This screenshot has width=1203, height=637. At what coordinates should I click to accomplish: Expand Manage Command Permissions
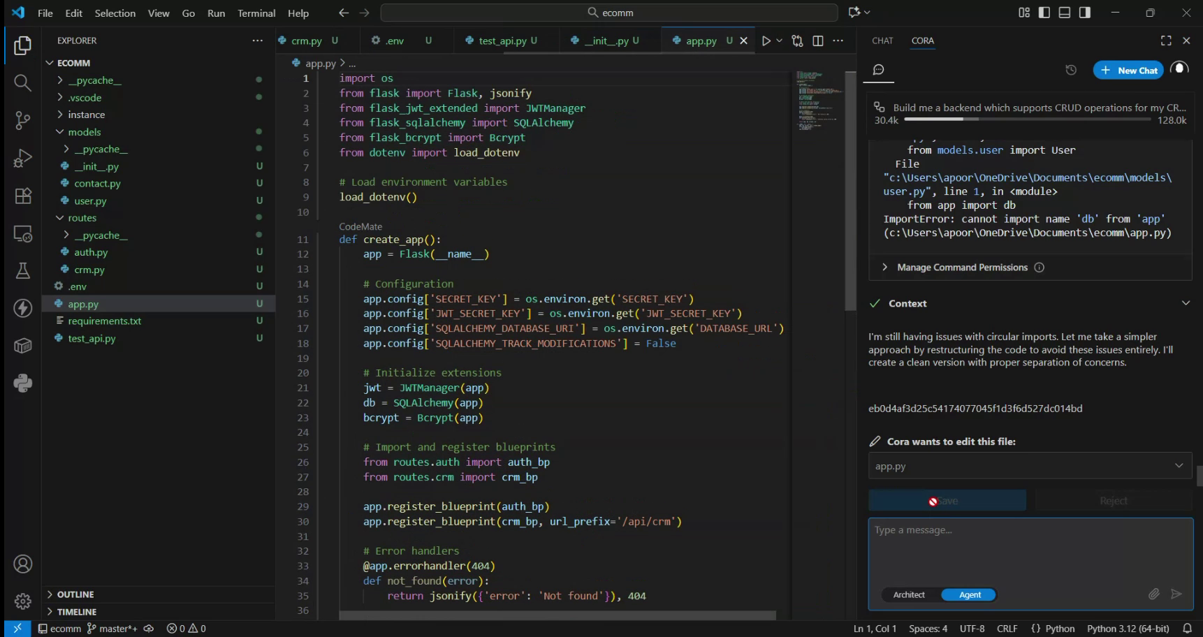pyautogui.click(x=962, y=267)
